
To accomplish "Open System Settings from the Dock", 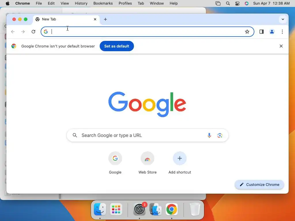I will 139,209.
